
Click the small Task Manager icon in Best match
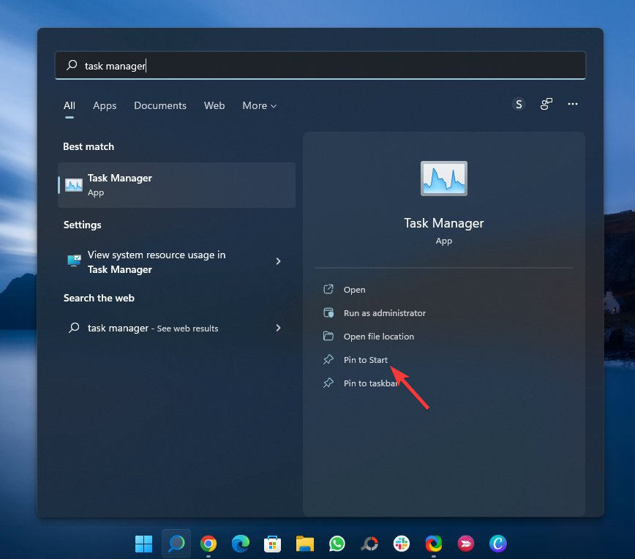pyautogui.click(x=74, y=185)
